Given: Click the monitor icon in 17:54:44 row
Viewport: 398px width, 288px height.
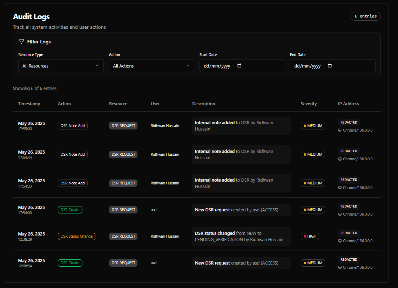Looking at the screenshot, I should [340, 159].
